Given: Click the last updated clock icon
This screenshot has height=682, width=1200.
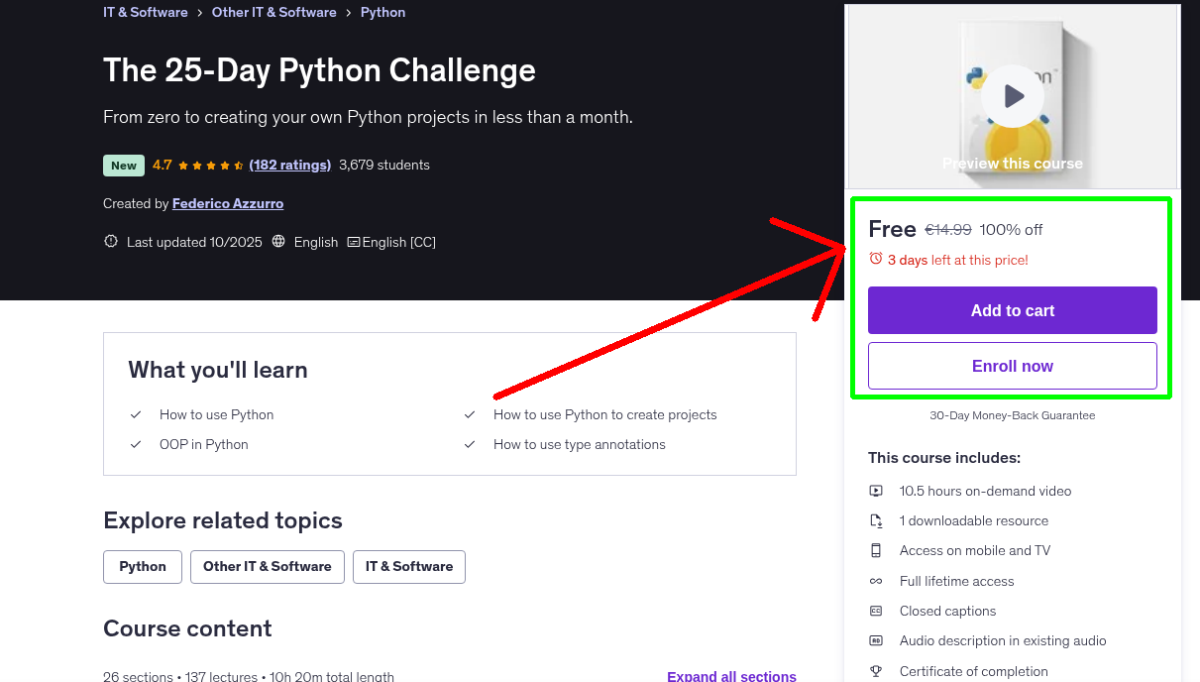Looking at the screenshot, I should (110, 241).
